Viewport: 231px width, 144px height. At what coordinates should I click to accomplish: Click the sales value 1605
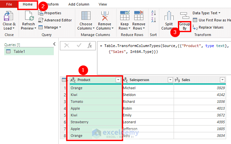200,129
